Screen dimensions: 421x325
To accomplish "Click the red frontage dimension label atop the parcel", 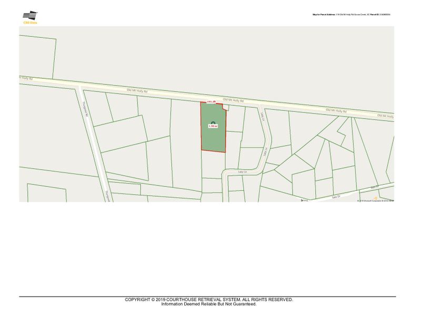I will (212, 101).
